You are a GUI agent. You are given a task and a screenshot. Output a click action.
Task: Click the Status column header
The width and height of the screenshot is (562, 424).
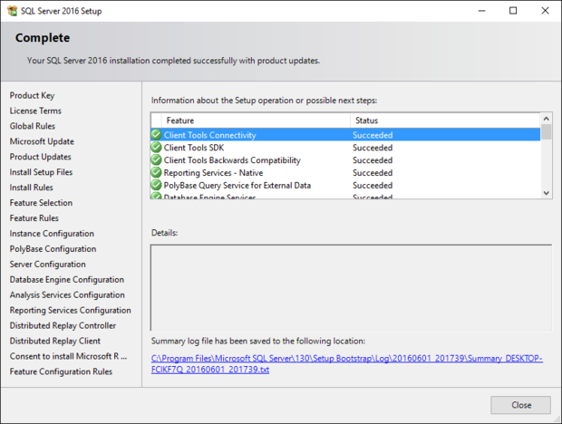[445, 120]
